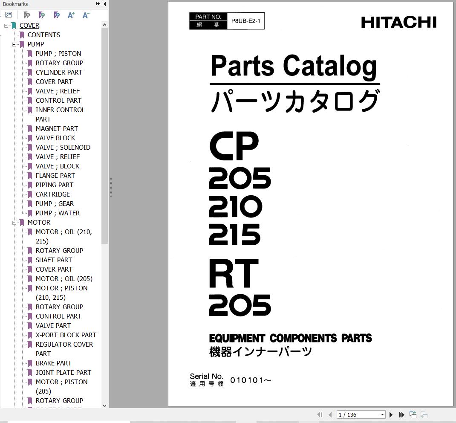Click the bookmarks scrollbar down arrow
The image size is (456, 423).
click(105, 406)
